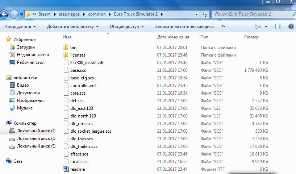Select the readme RTF document icon
Viewport: 296px width, 174px height.
[x=66, y=169]
